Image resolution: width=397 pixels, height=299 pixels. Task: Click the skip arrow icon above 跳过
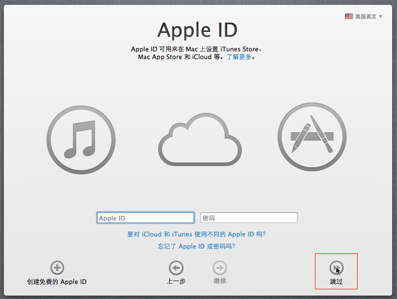[336, 268]
